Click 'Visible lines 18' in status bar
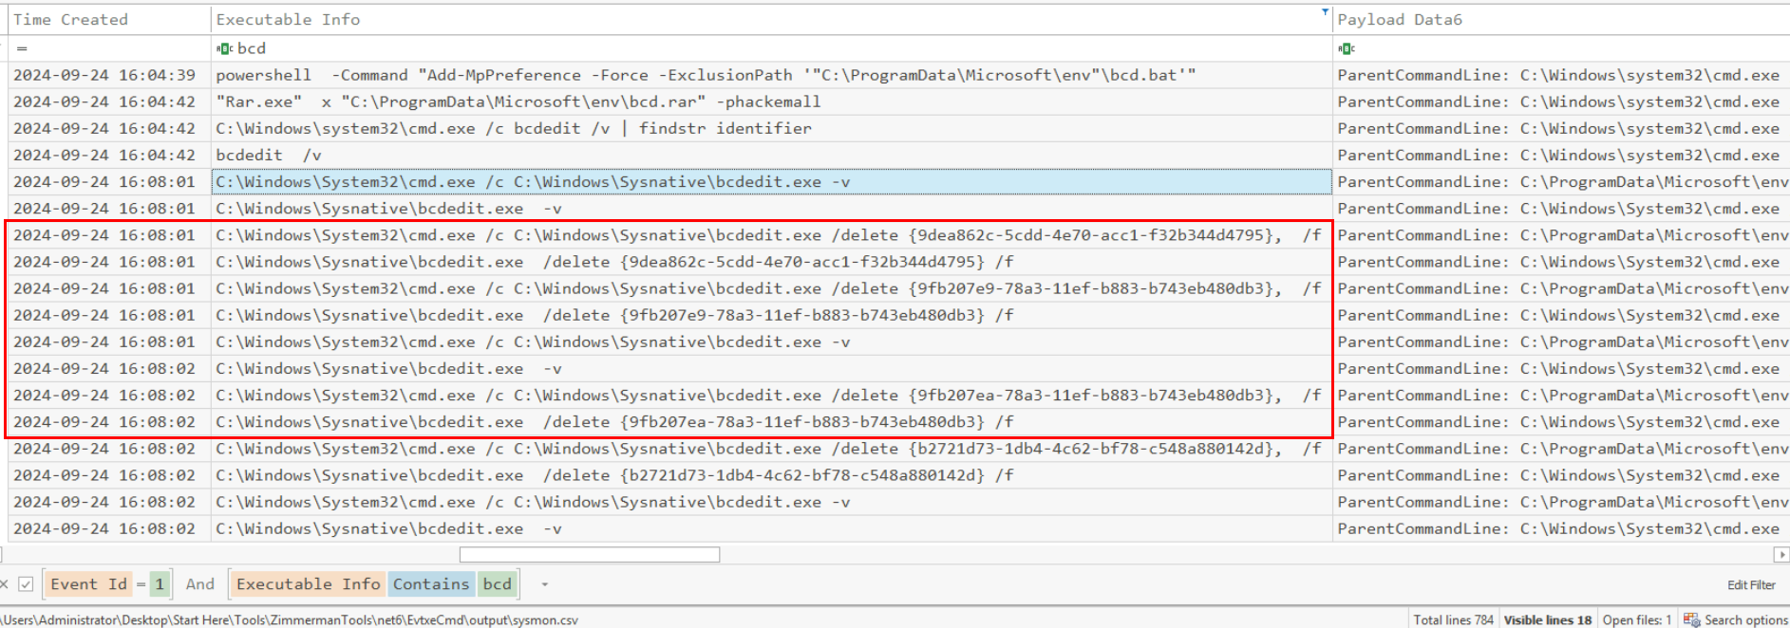 [x=1548, y=619]
